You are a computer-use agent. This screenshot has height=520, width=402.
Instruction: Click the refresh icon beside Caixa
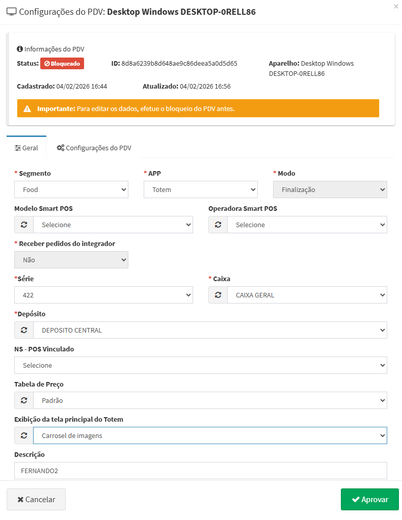coord(218,295)
